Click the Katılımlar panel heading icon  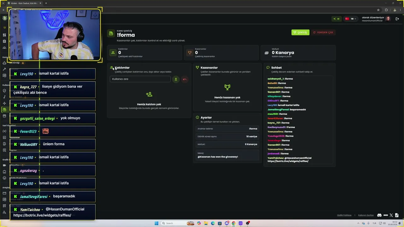(x=112, y=67)
